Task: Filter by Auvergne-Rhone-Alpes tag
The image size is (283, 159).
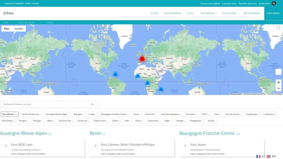Action: (x=57, y=114)
